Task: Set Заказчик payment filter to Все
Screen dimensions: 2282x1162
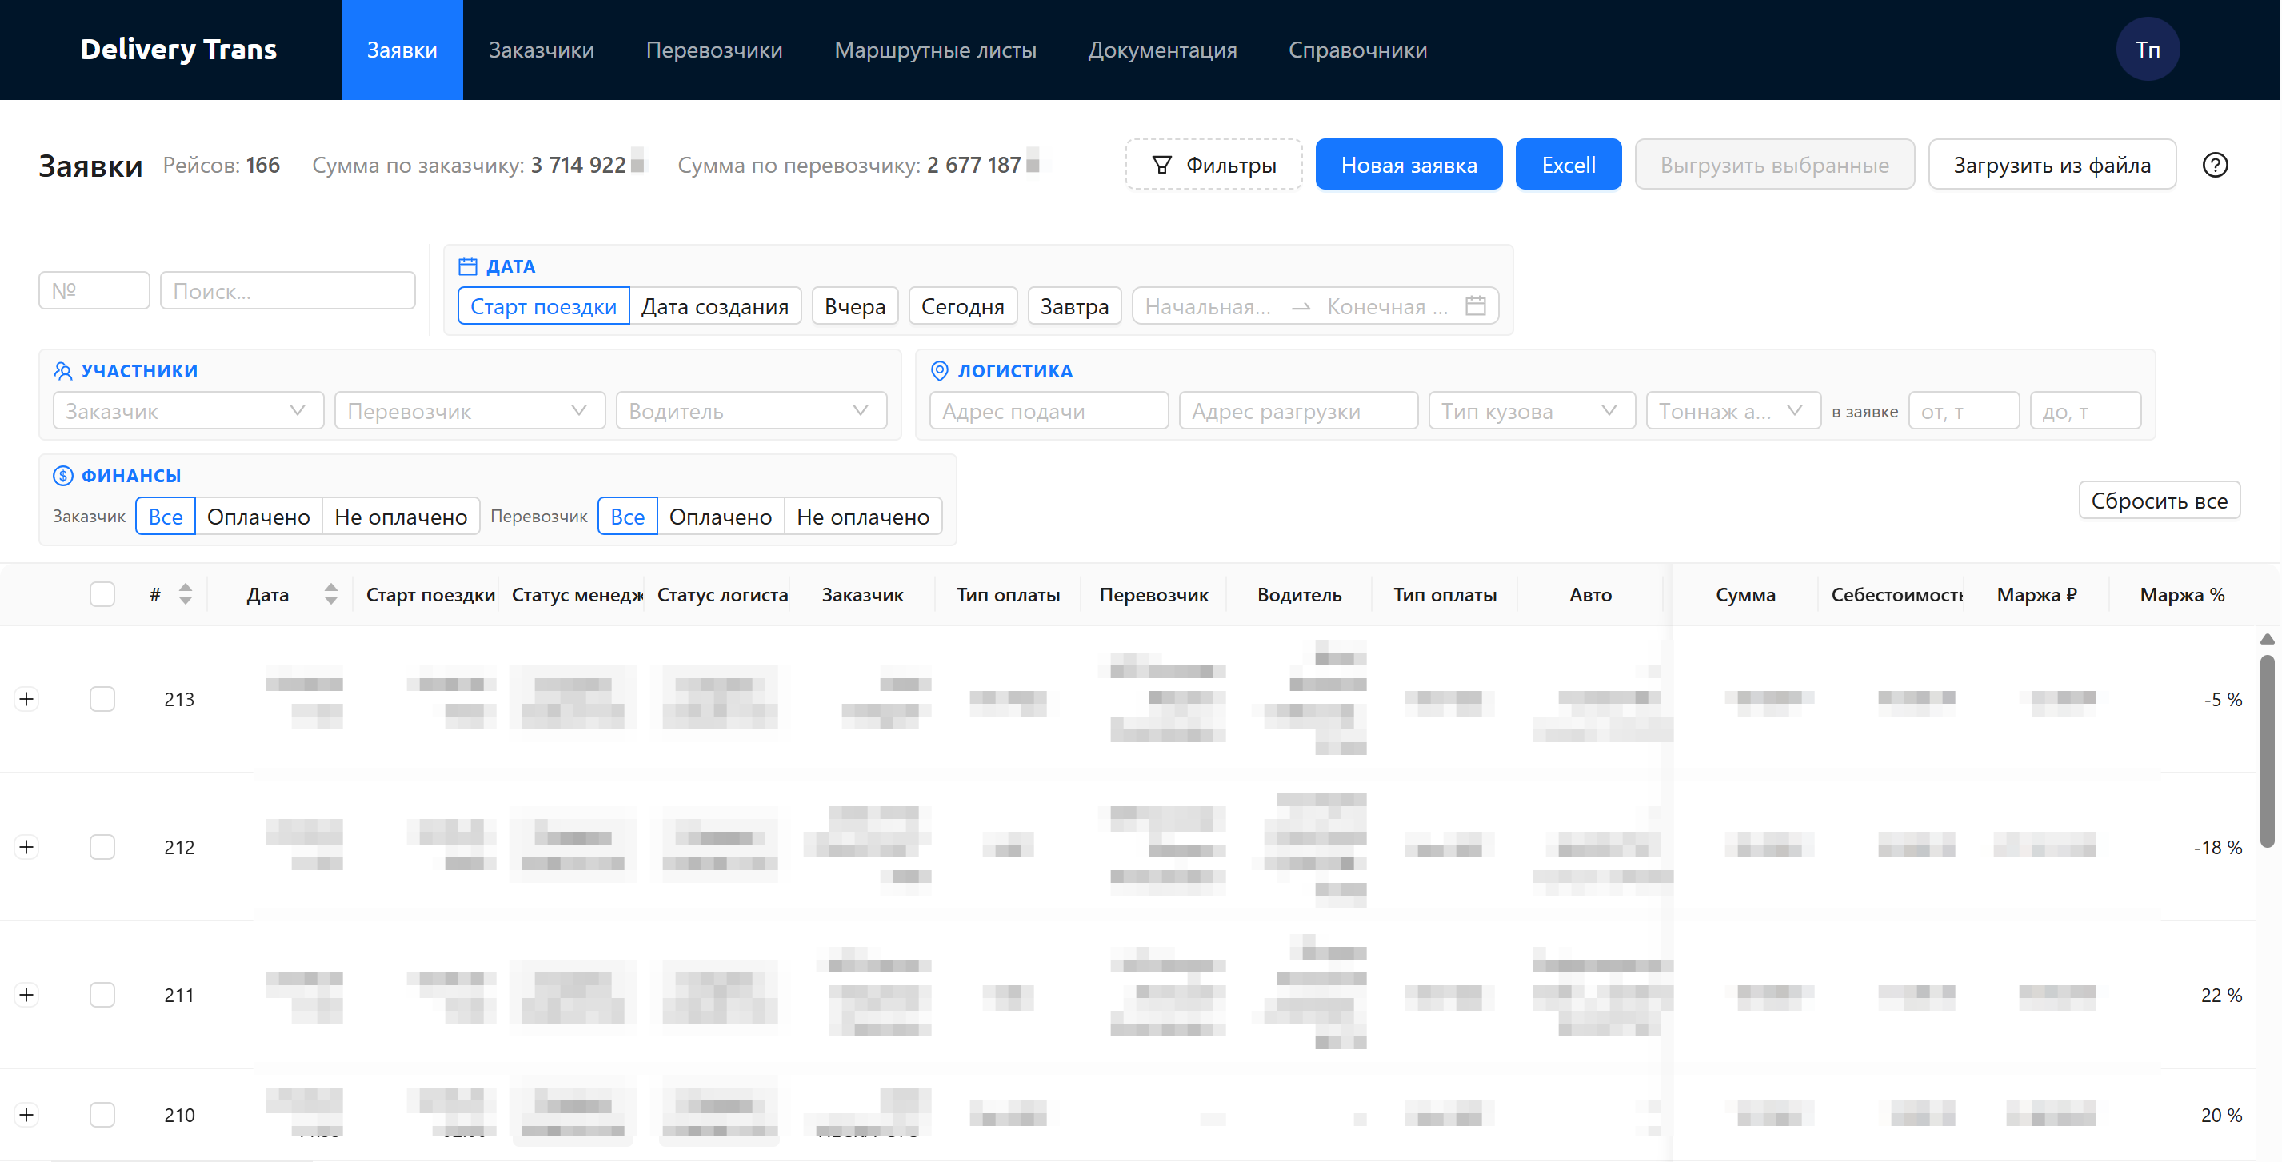Action: pos(166,517)
